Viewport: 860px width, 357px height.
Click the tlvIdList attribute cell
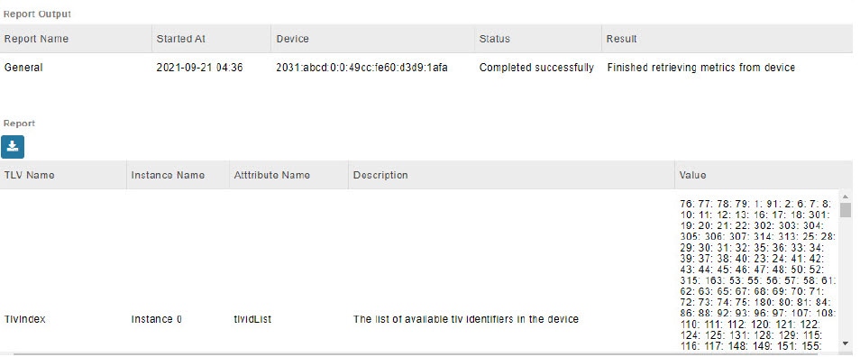[x=252, y=319]
